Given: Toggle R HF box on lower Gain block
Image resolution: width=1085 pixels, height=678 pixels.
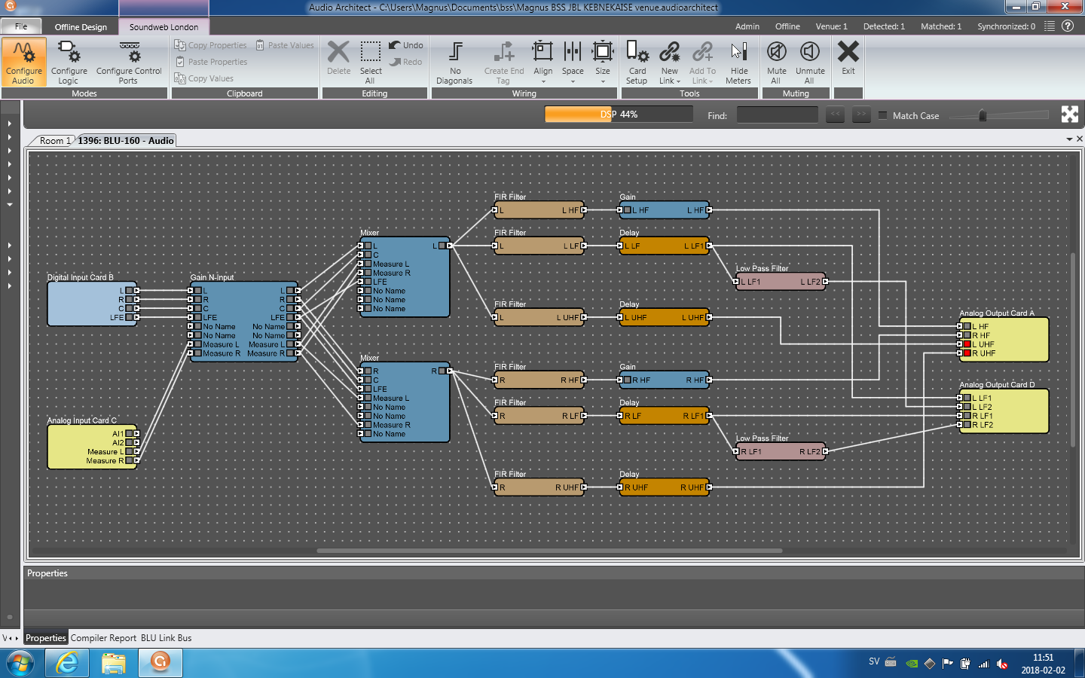Looking at the screenshot, I should (627, 380).
